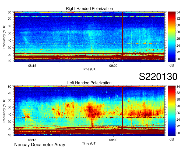Click the 26 label on Right Handed color bar

(178, 39)
